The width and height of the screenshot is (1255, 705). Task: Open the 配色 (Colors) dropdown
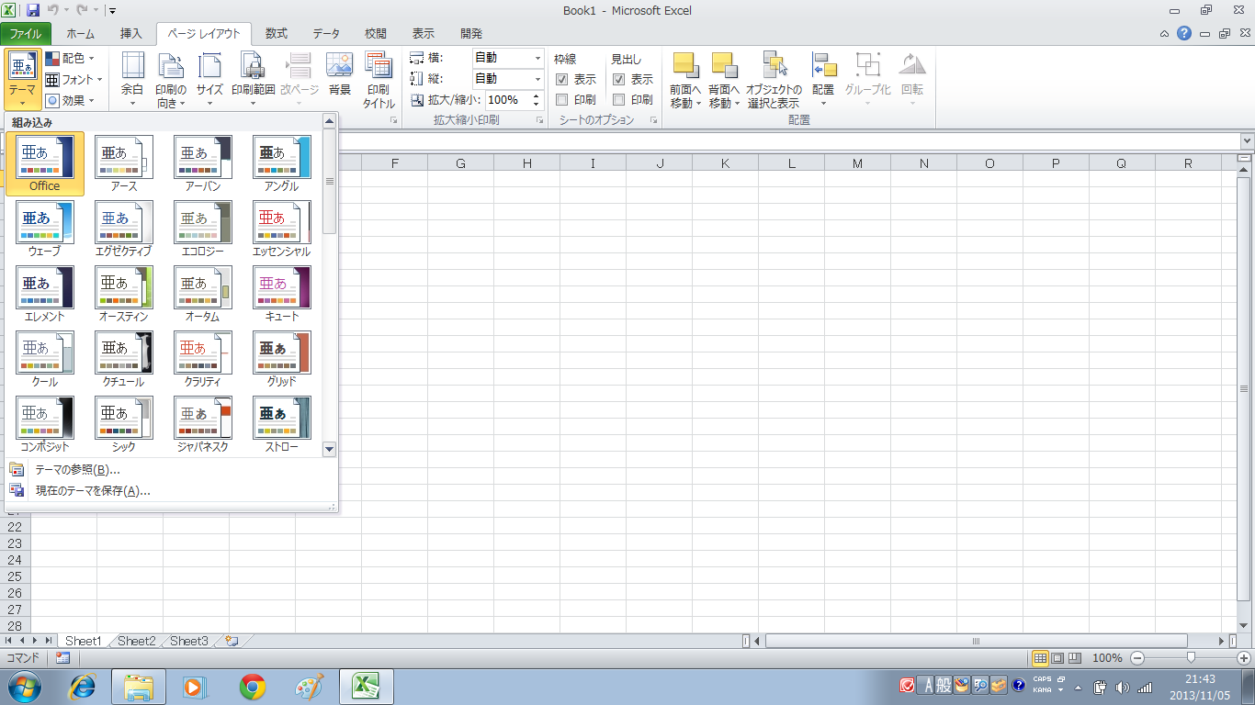click(x=73, y=58)
